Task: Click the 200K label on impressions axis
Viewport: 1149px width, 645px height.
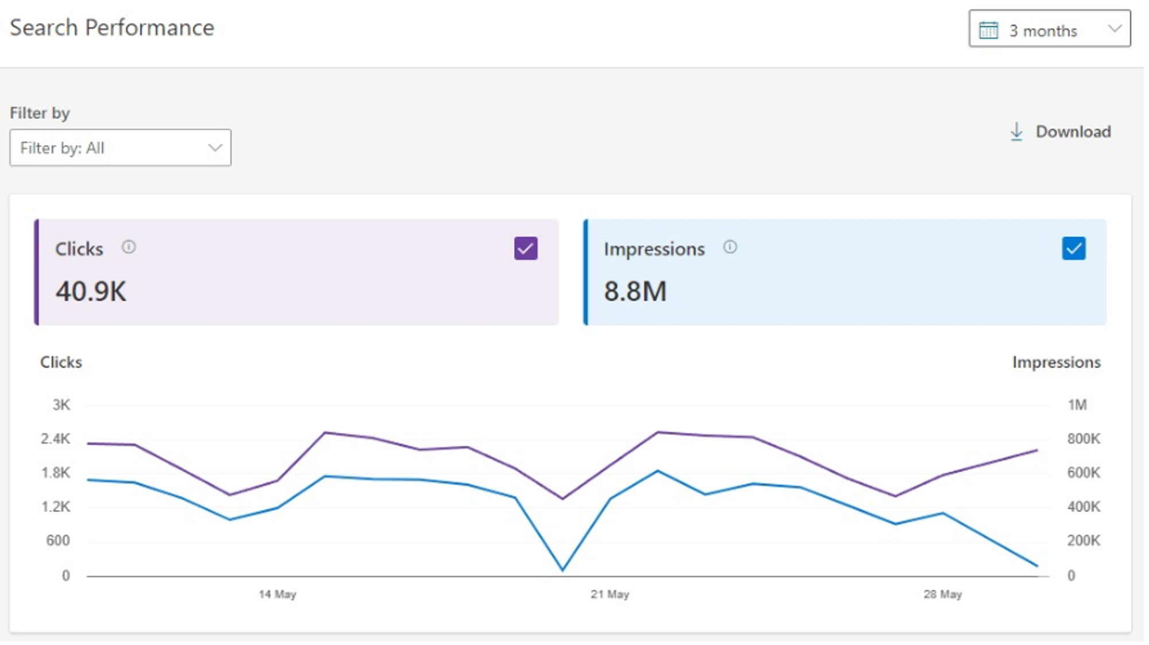Action: [x=1084, y=540]
